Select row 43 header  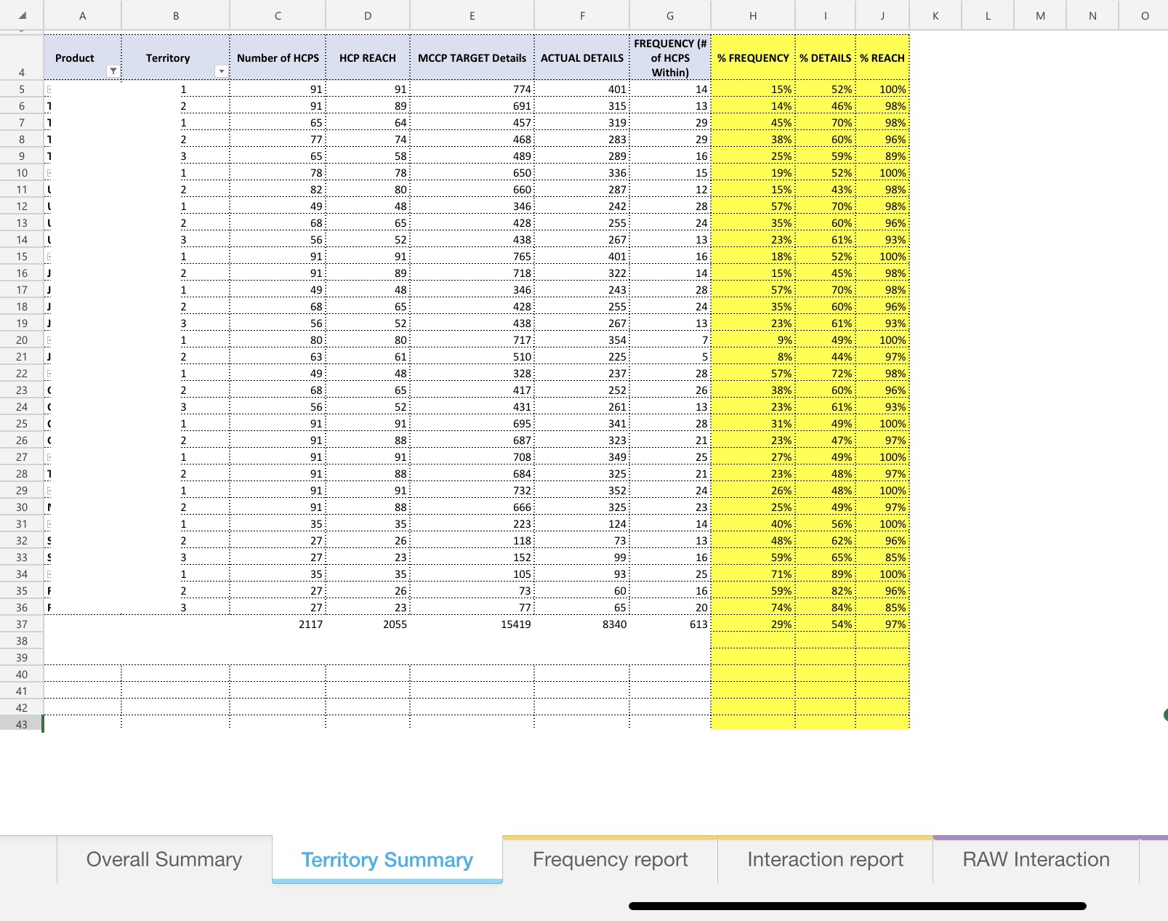(22, 725)
